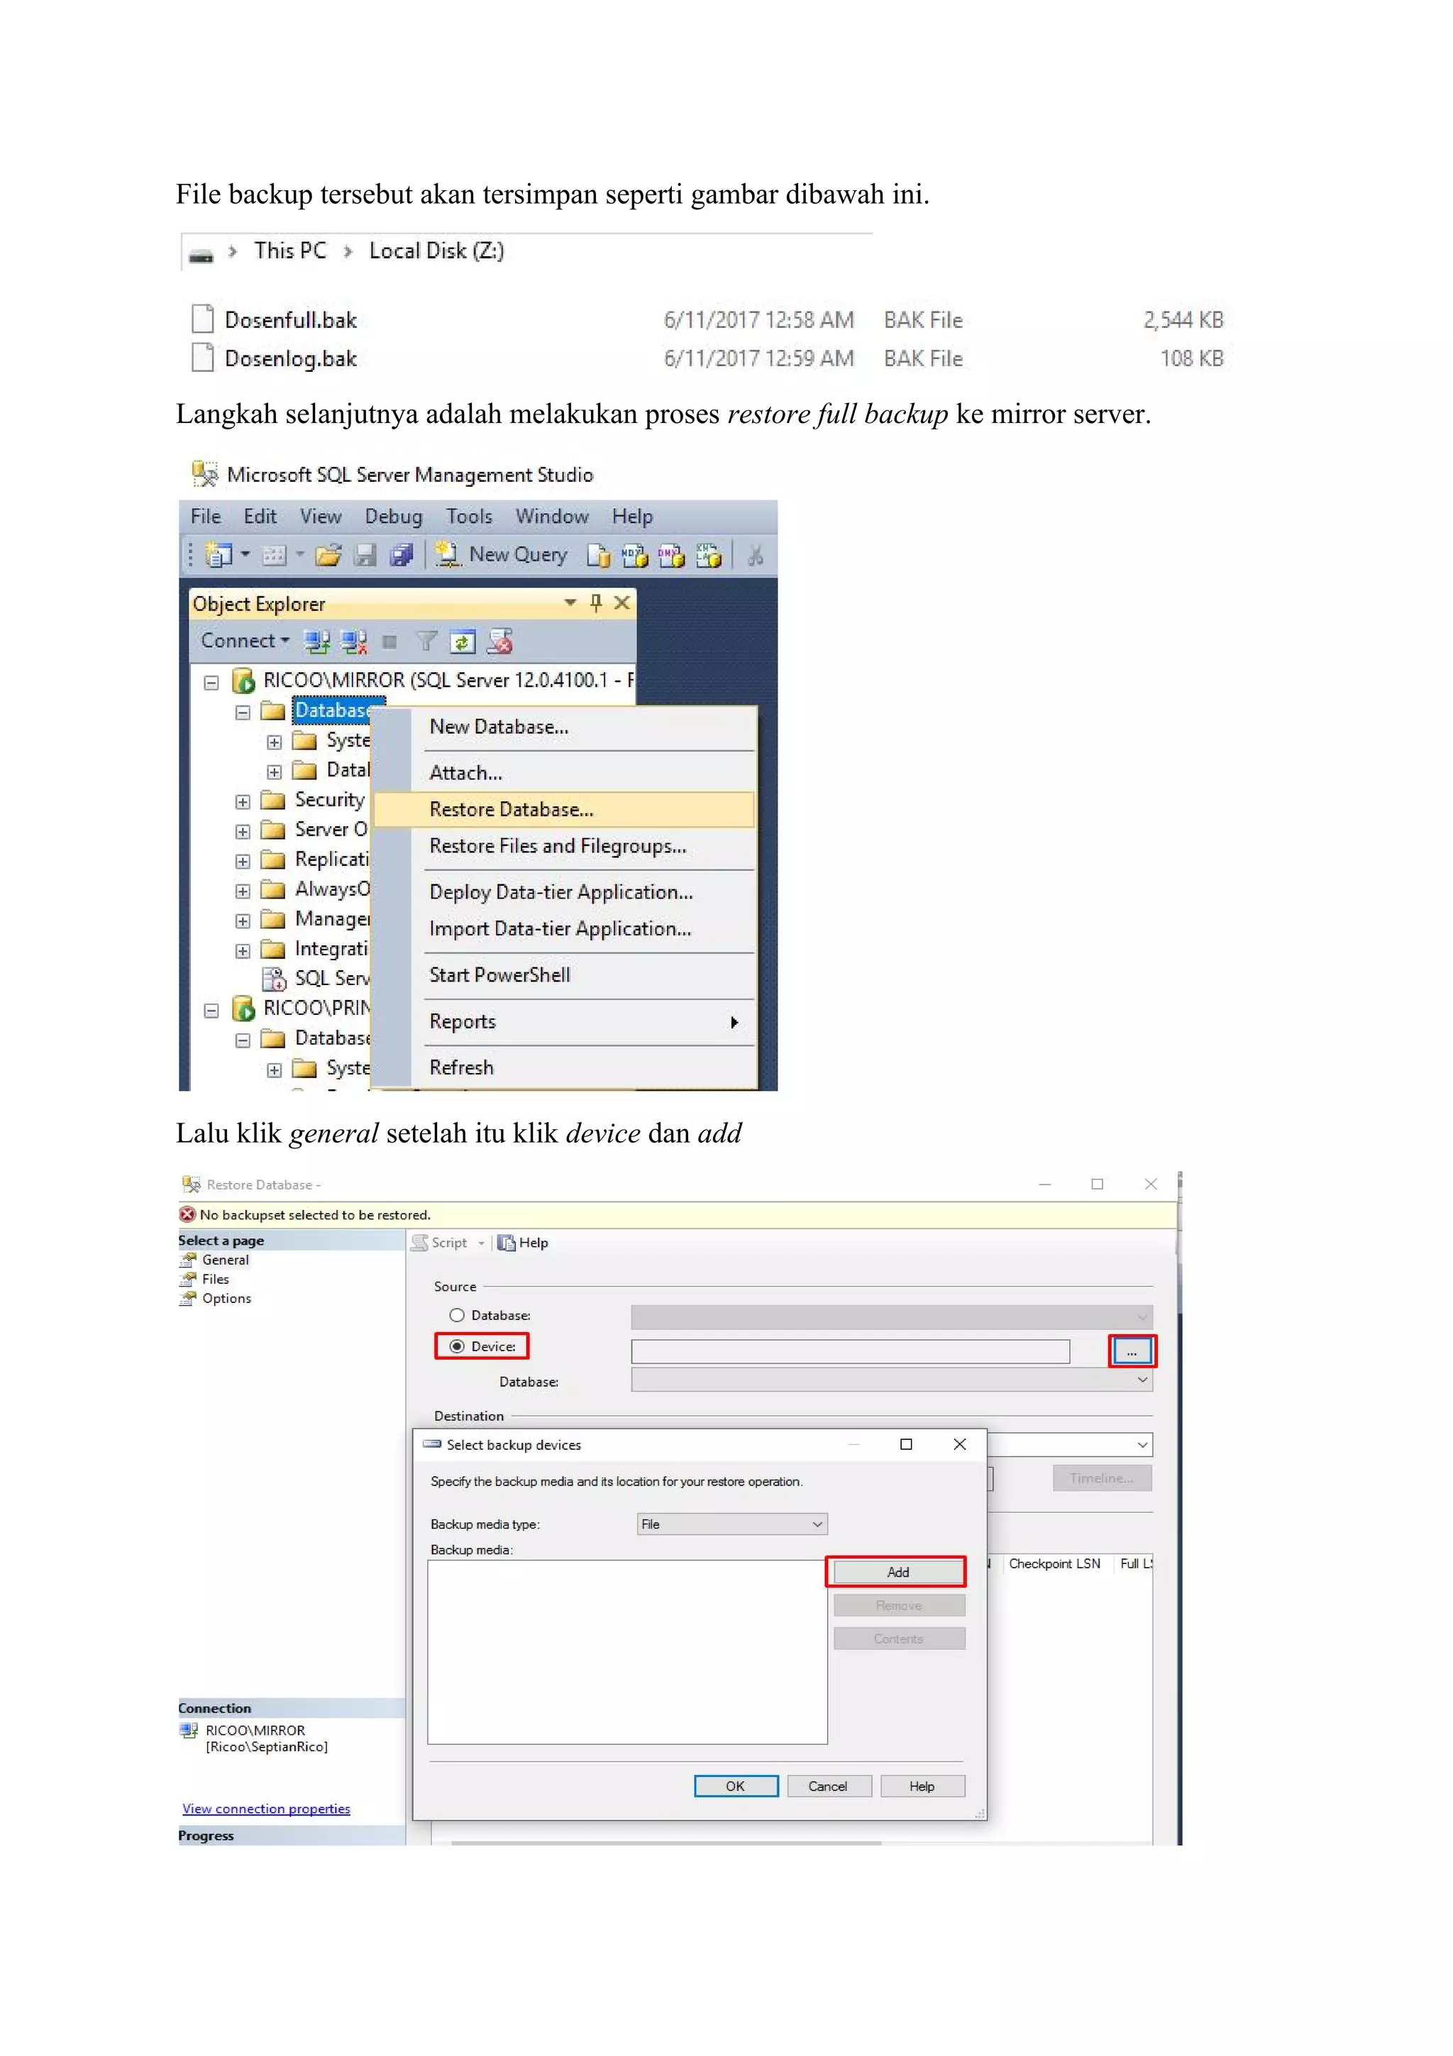This screenshot has width=1453, height=2056.
Task: Click the New Query toolbar button
Action: pos(502,555)
